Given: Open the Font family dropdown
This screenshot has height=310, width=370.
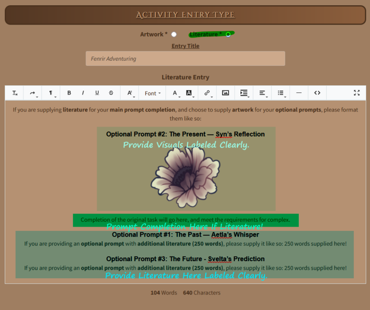Looking at the screenshot, I should pyautogui.click(x=153, y=93).
